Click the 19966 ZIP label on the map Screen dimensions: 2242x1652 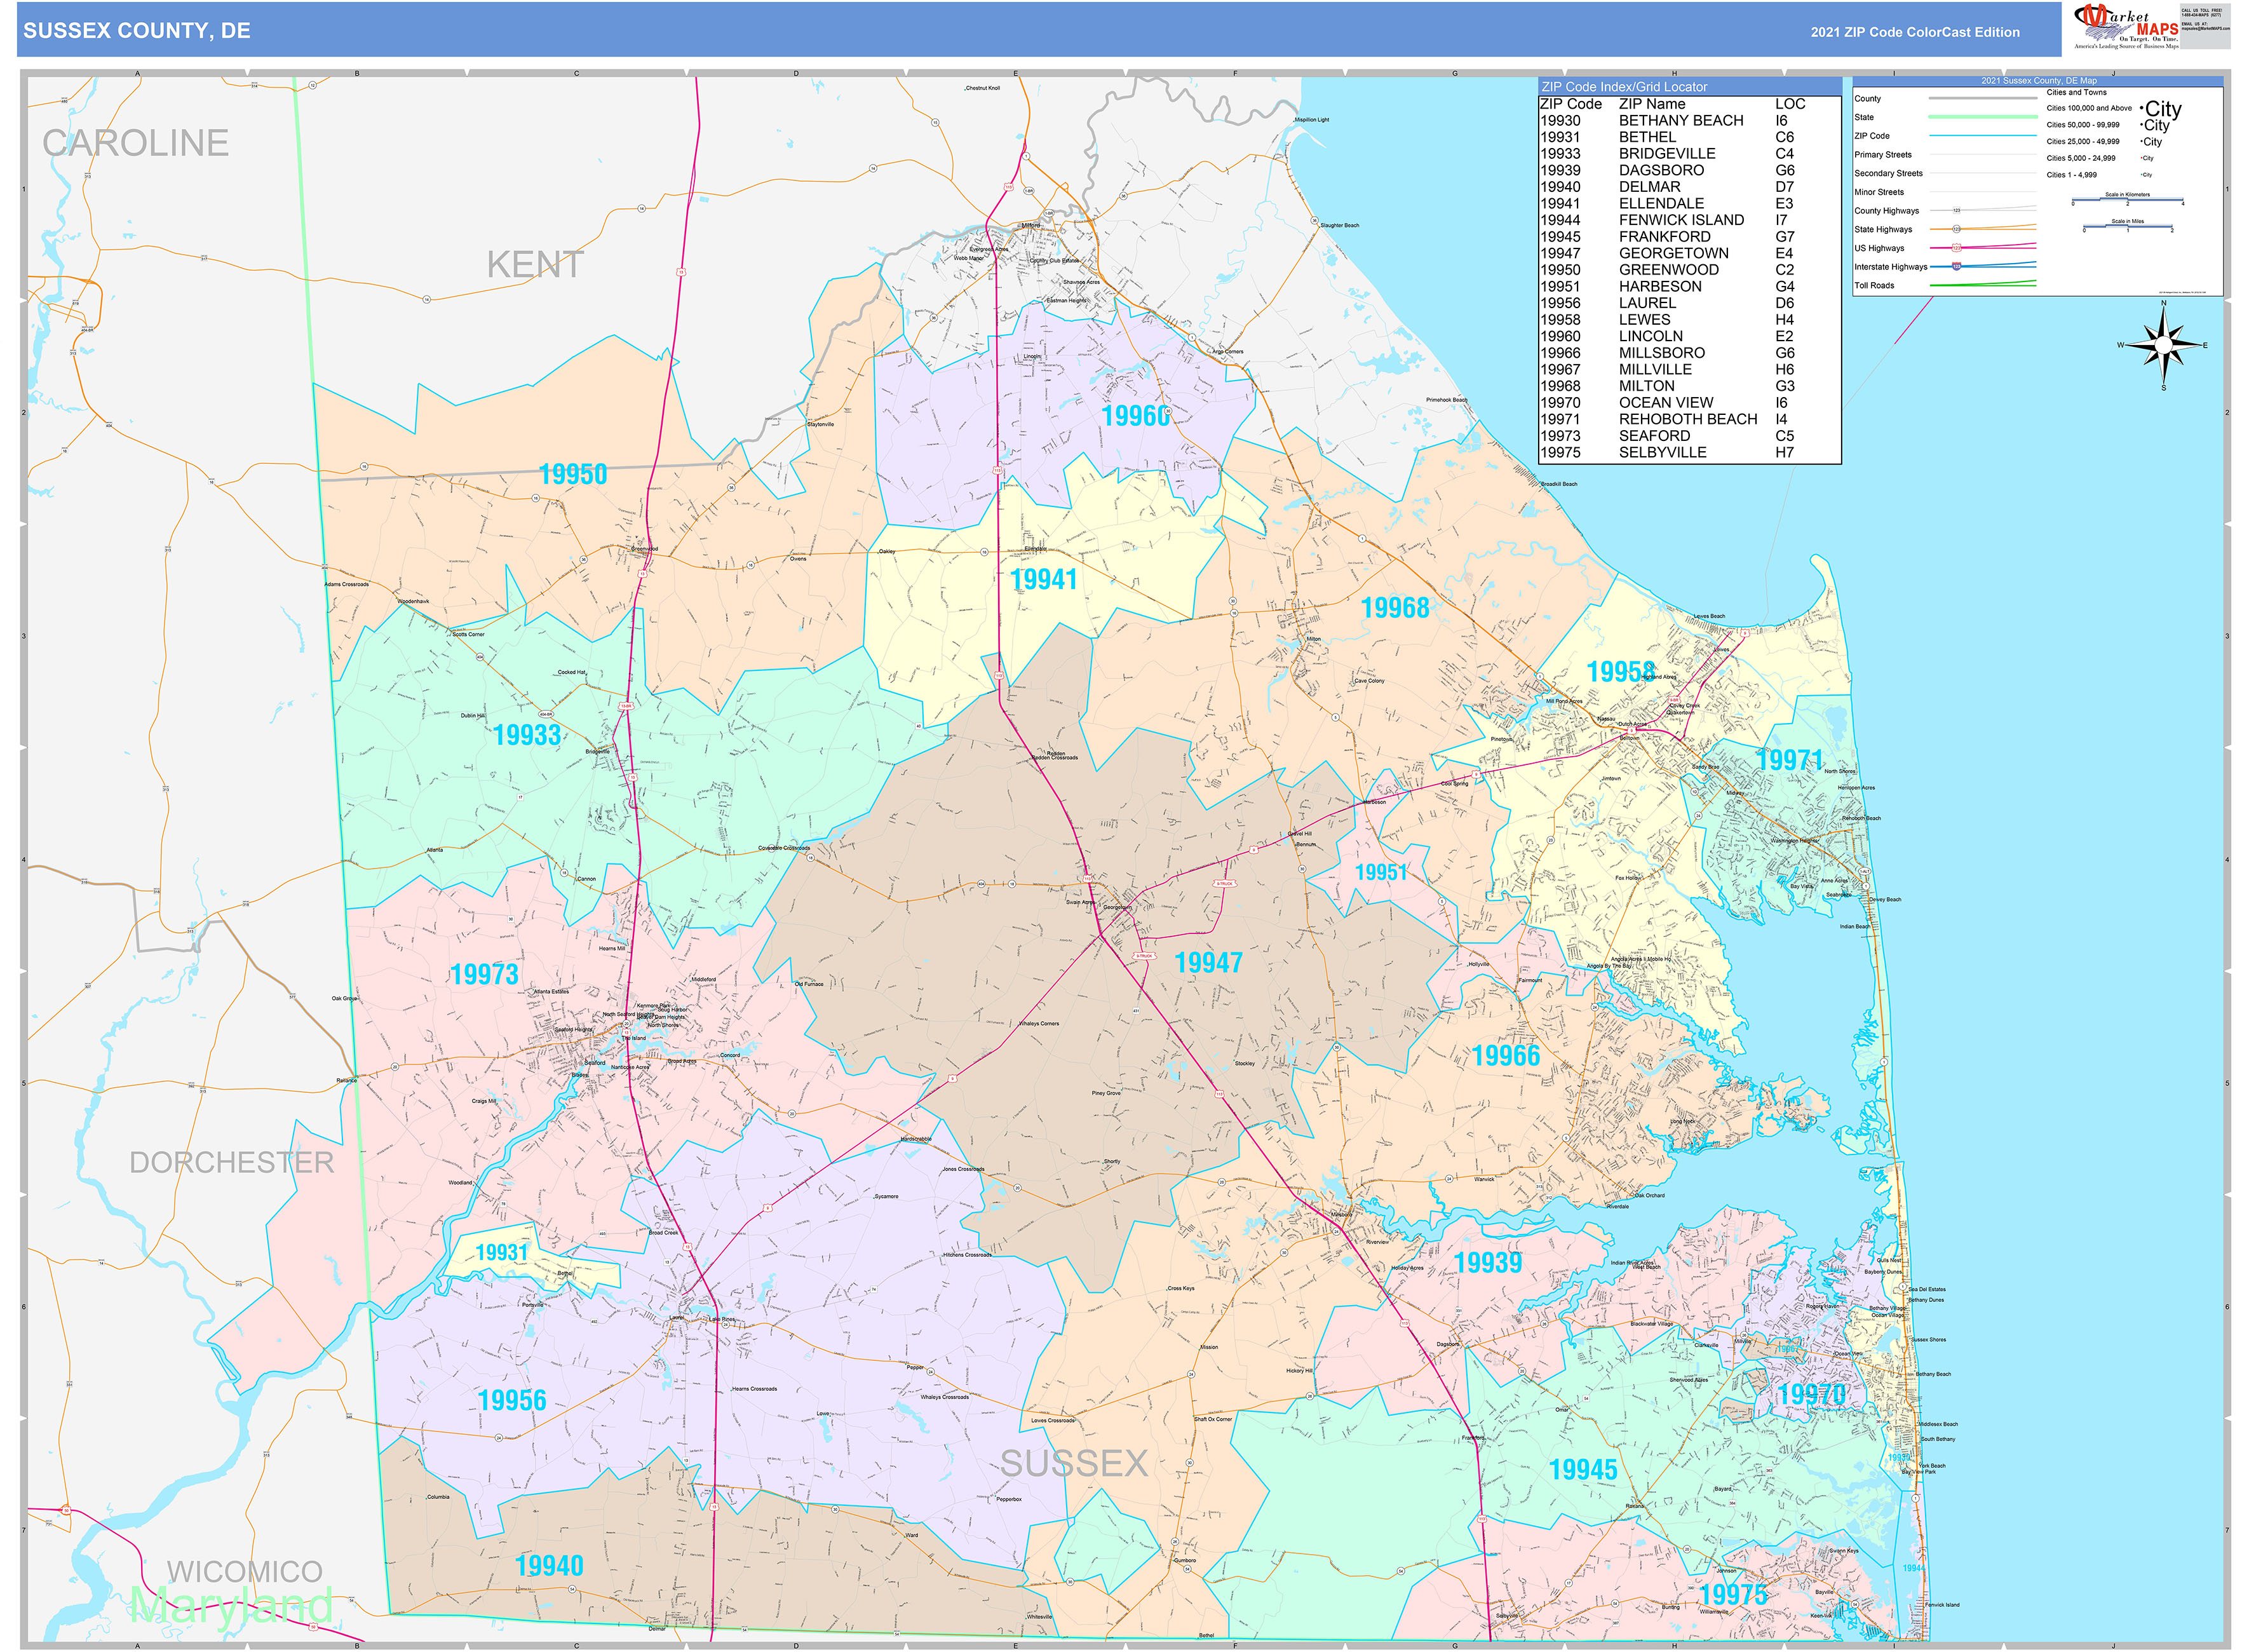pos(1505,1055)
